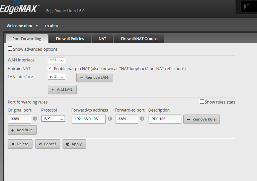Open the ports image icon in header

pyautogui.click(x=248, y=6)
